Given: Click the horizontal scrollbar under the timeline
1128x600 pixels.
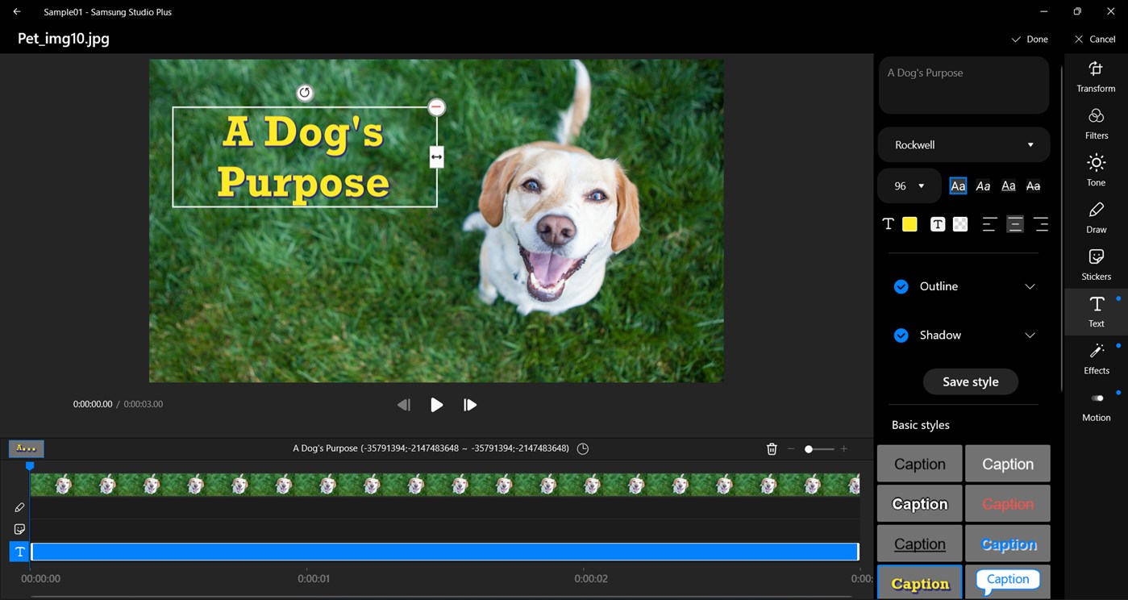Looking at the screenshot, I should [440, 597].
